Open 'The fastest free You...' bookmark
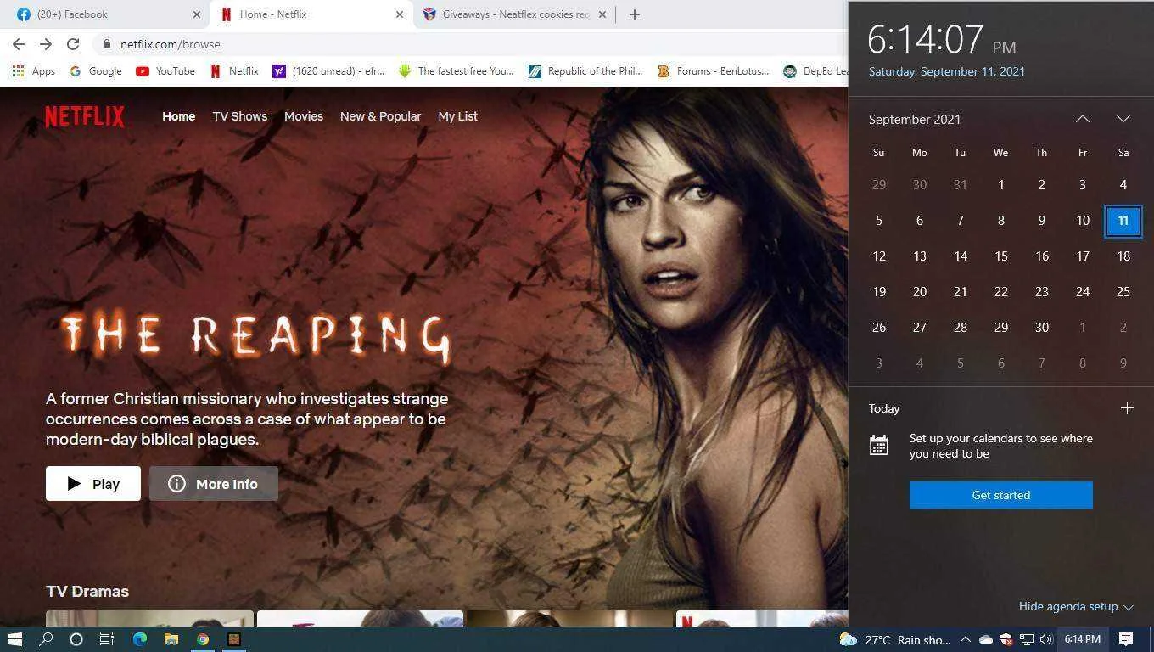Screen dimensions: 1154x652 (x=457, y=71)
